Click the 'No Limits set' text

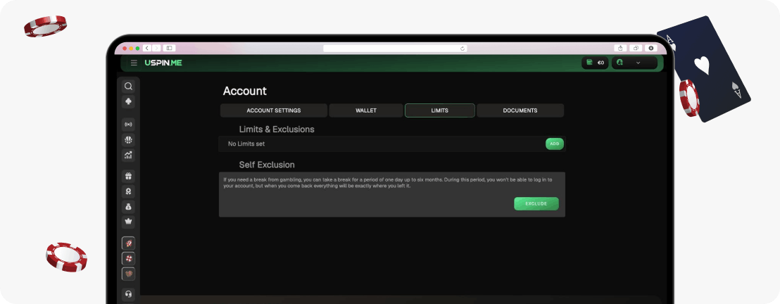point(246,144)
